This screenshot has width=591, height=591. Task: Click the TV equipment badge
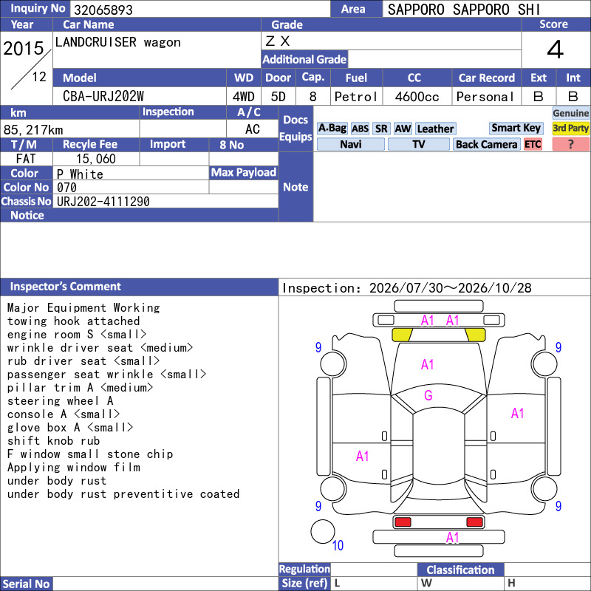[418, 144]
